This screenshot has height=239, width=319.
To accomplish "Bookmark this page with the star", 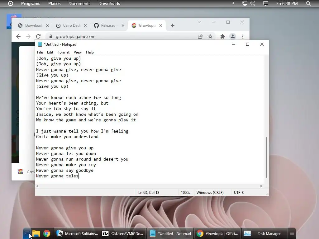I will coord(210,37).
